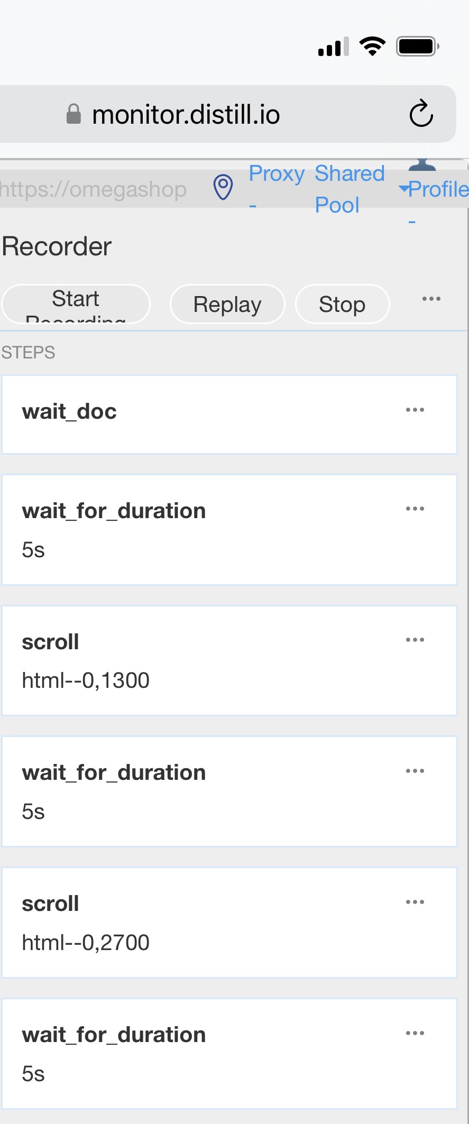Viewport: 469px width, 1124px height.
Task: Open options for the first wait_for_duration step
Action: (415, 509)
